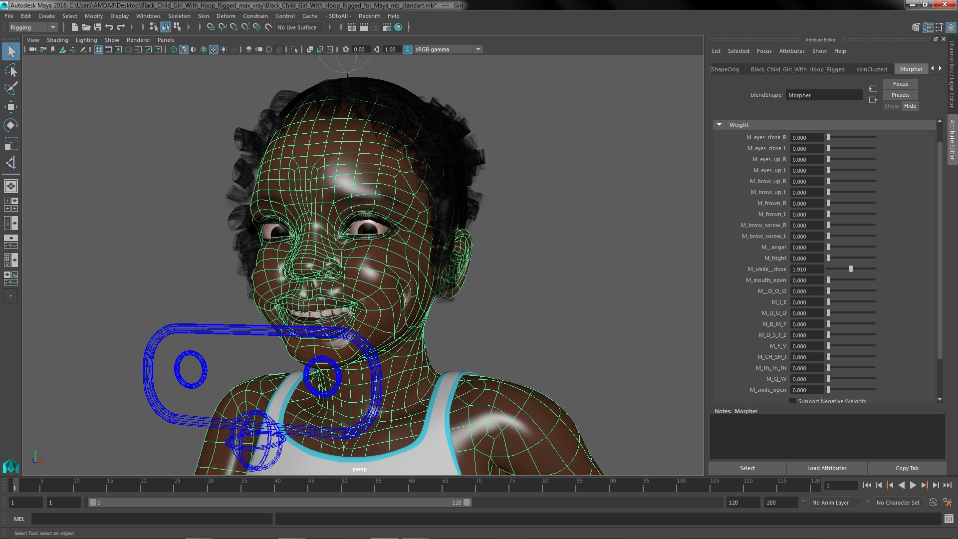The height and width of the screenshot is (539, 958).
Task: Check Support Negative Weights checkbox
Action: [x=792, y=401]
